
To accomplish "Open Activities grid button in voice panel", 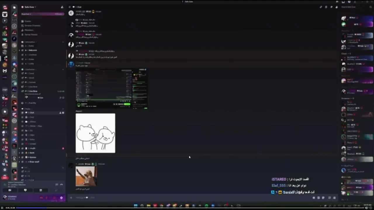I will coord(41,190).
